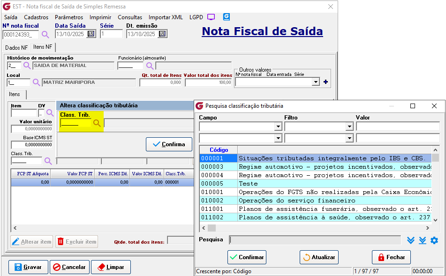Click the Série input field
Screen dimensions: 446x276
pos(111,34)
